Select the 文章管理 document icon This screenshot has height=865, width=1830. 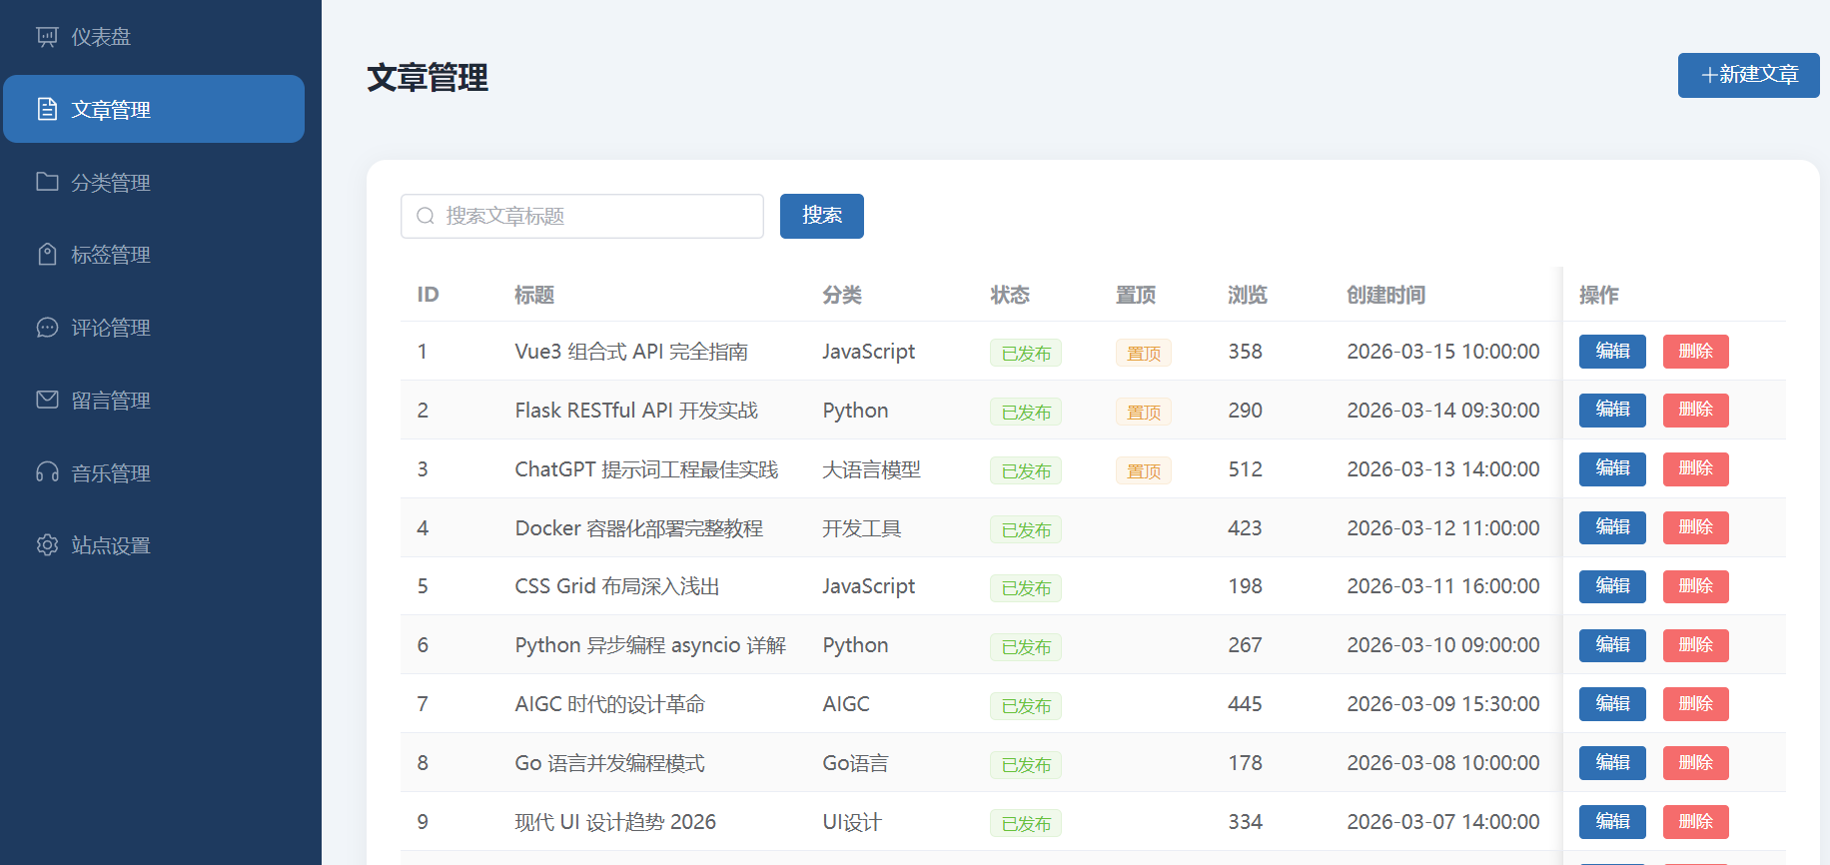pyautogui.click(x=47, y=109)
